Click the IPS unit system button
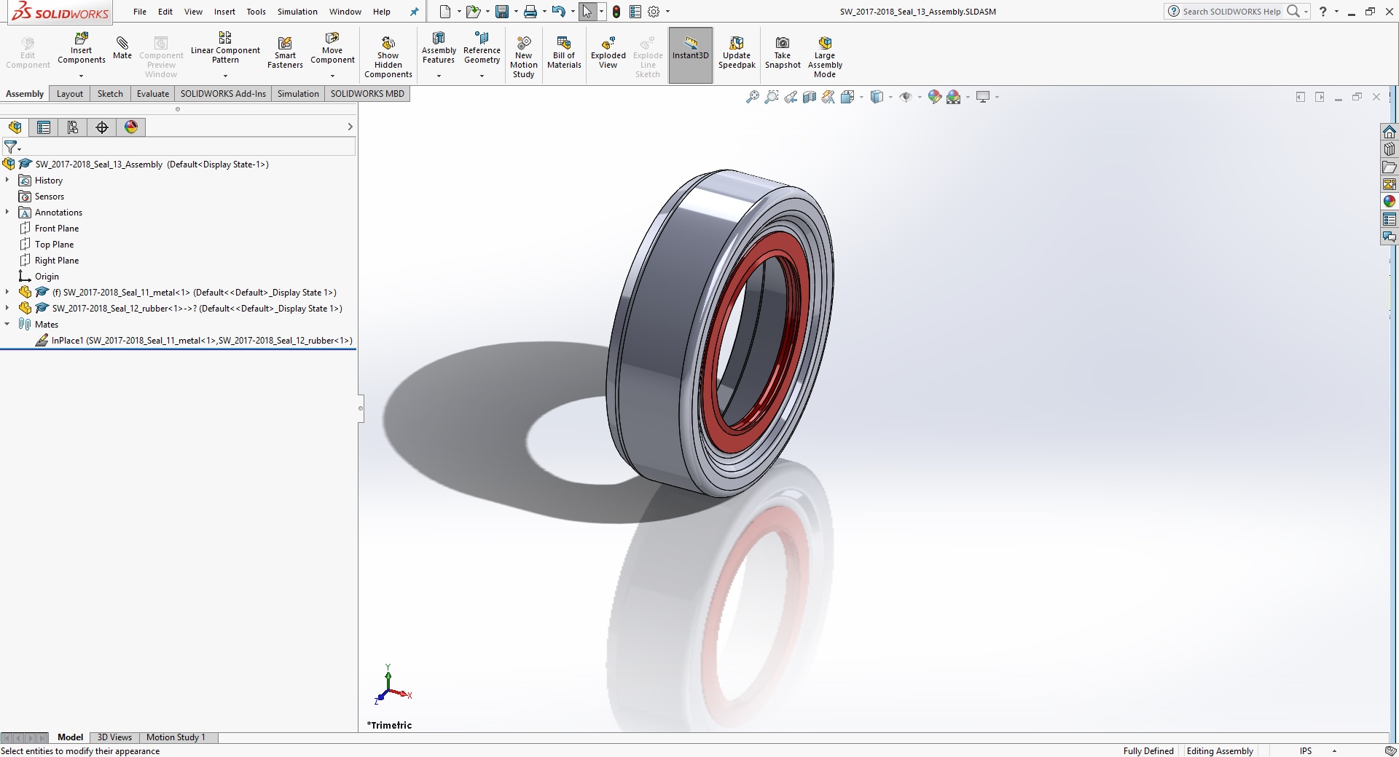The width and height of the screenshot is (1399, 757). point(1305,751)
